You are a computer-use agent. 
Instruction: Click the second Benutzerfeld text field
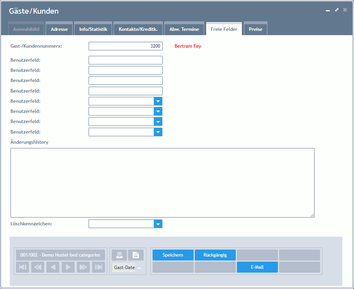tap(126, 70)
